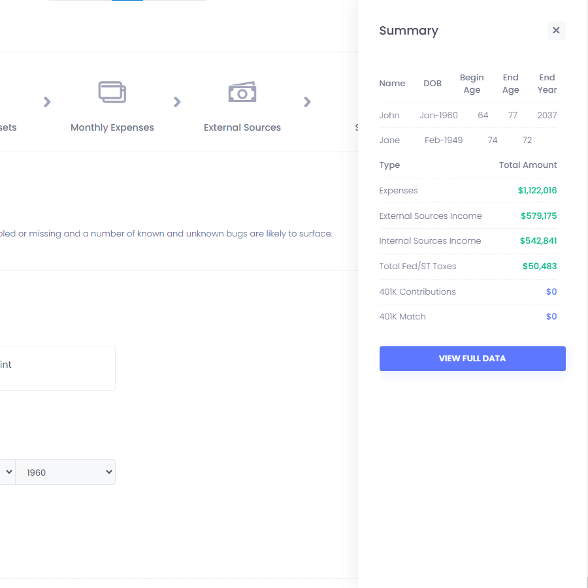
Task: Click the External Sources money icon
Action: [242, 92]
